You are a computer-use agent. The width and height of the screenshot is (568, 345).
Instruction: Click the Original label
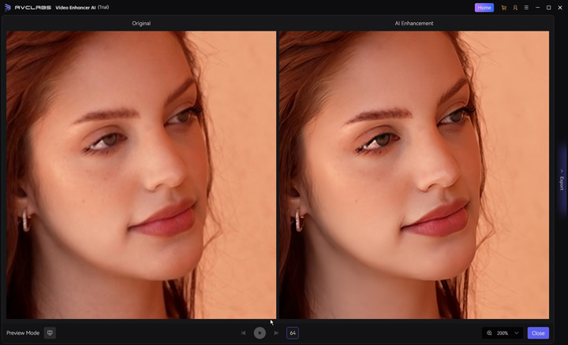coord(141,23)
